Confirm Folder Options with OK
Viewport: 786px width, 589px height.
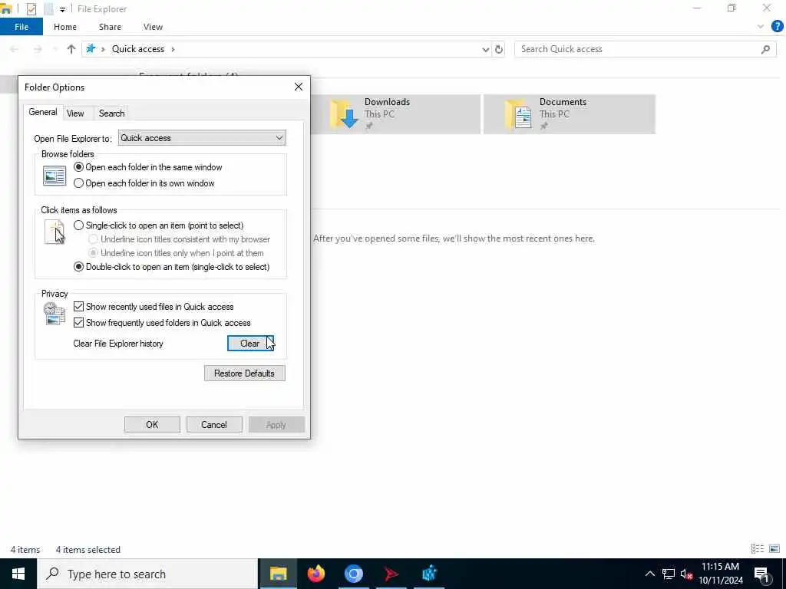pos(152,425)
